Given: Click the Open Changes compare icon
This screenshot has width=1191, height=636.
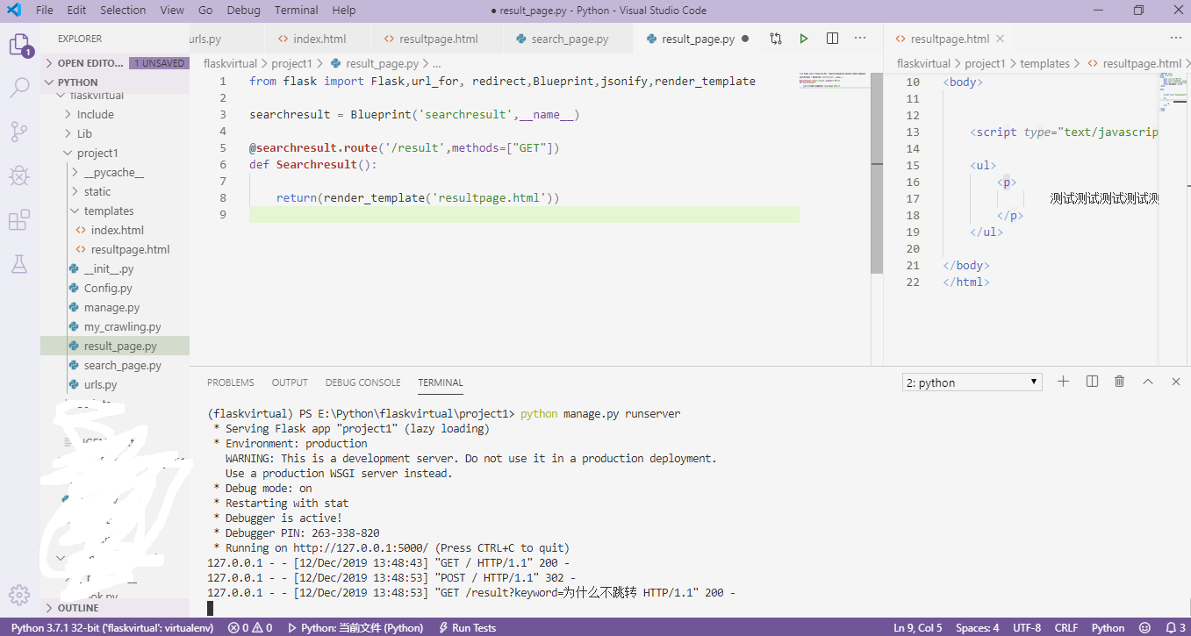Looking at the screenshot, I should [776, 39].
